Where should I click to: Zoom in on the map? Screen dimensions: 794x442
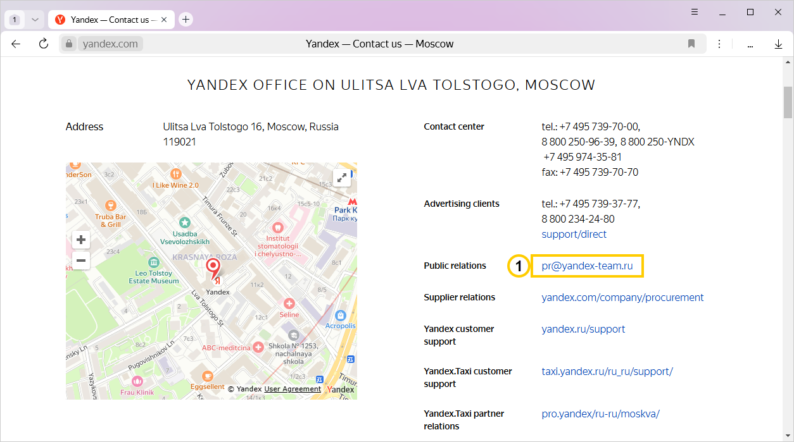point(81,240)
